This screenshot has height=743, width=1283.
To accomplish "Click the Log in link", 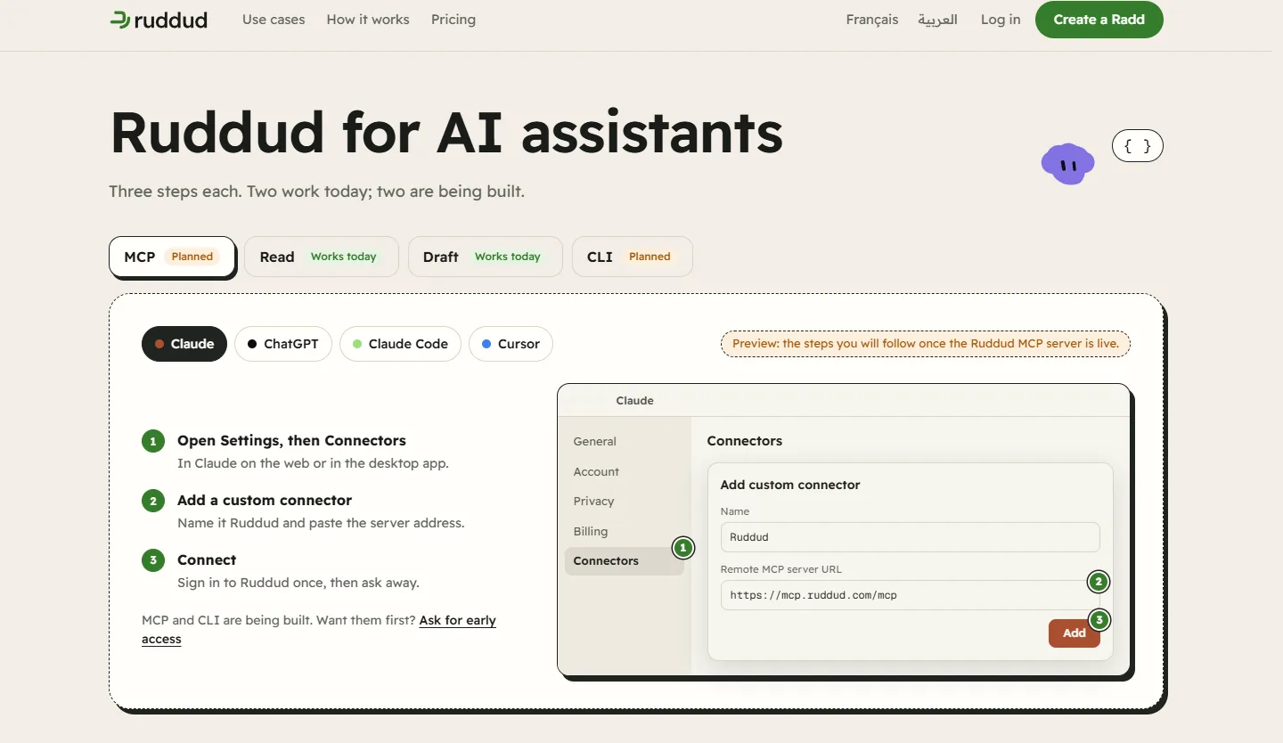I will pos(1001,20).
